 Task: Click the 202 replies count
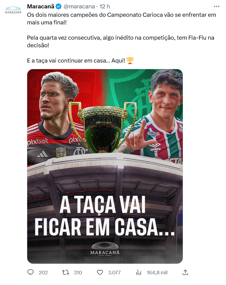tap(43, 273)
